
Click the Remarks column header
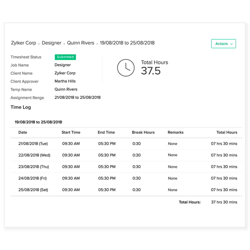tap(175, 132)
